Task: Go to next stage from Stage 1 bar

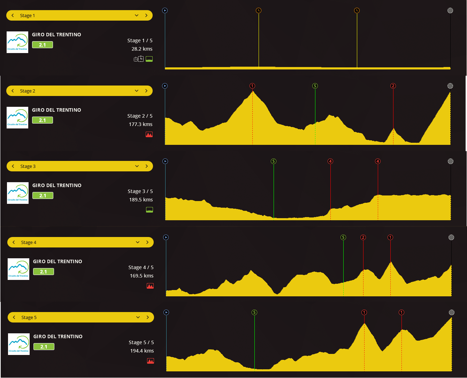Action: (146, 15)
